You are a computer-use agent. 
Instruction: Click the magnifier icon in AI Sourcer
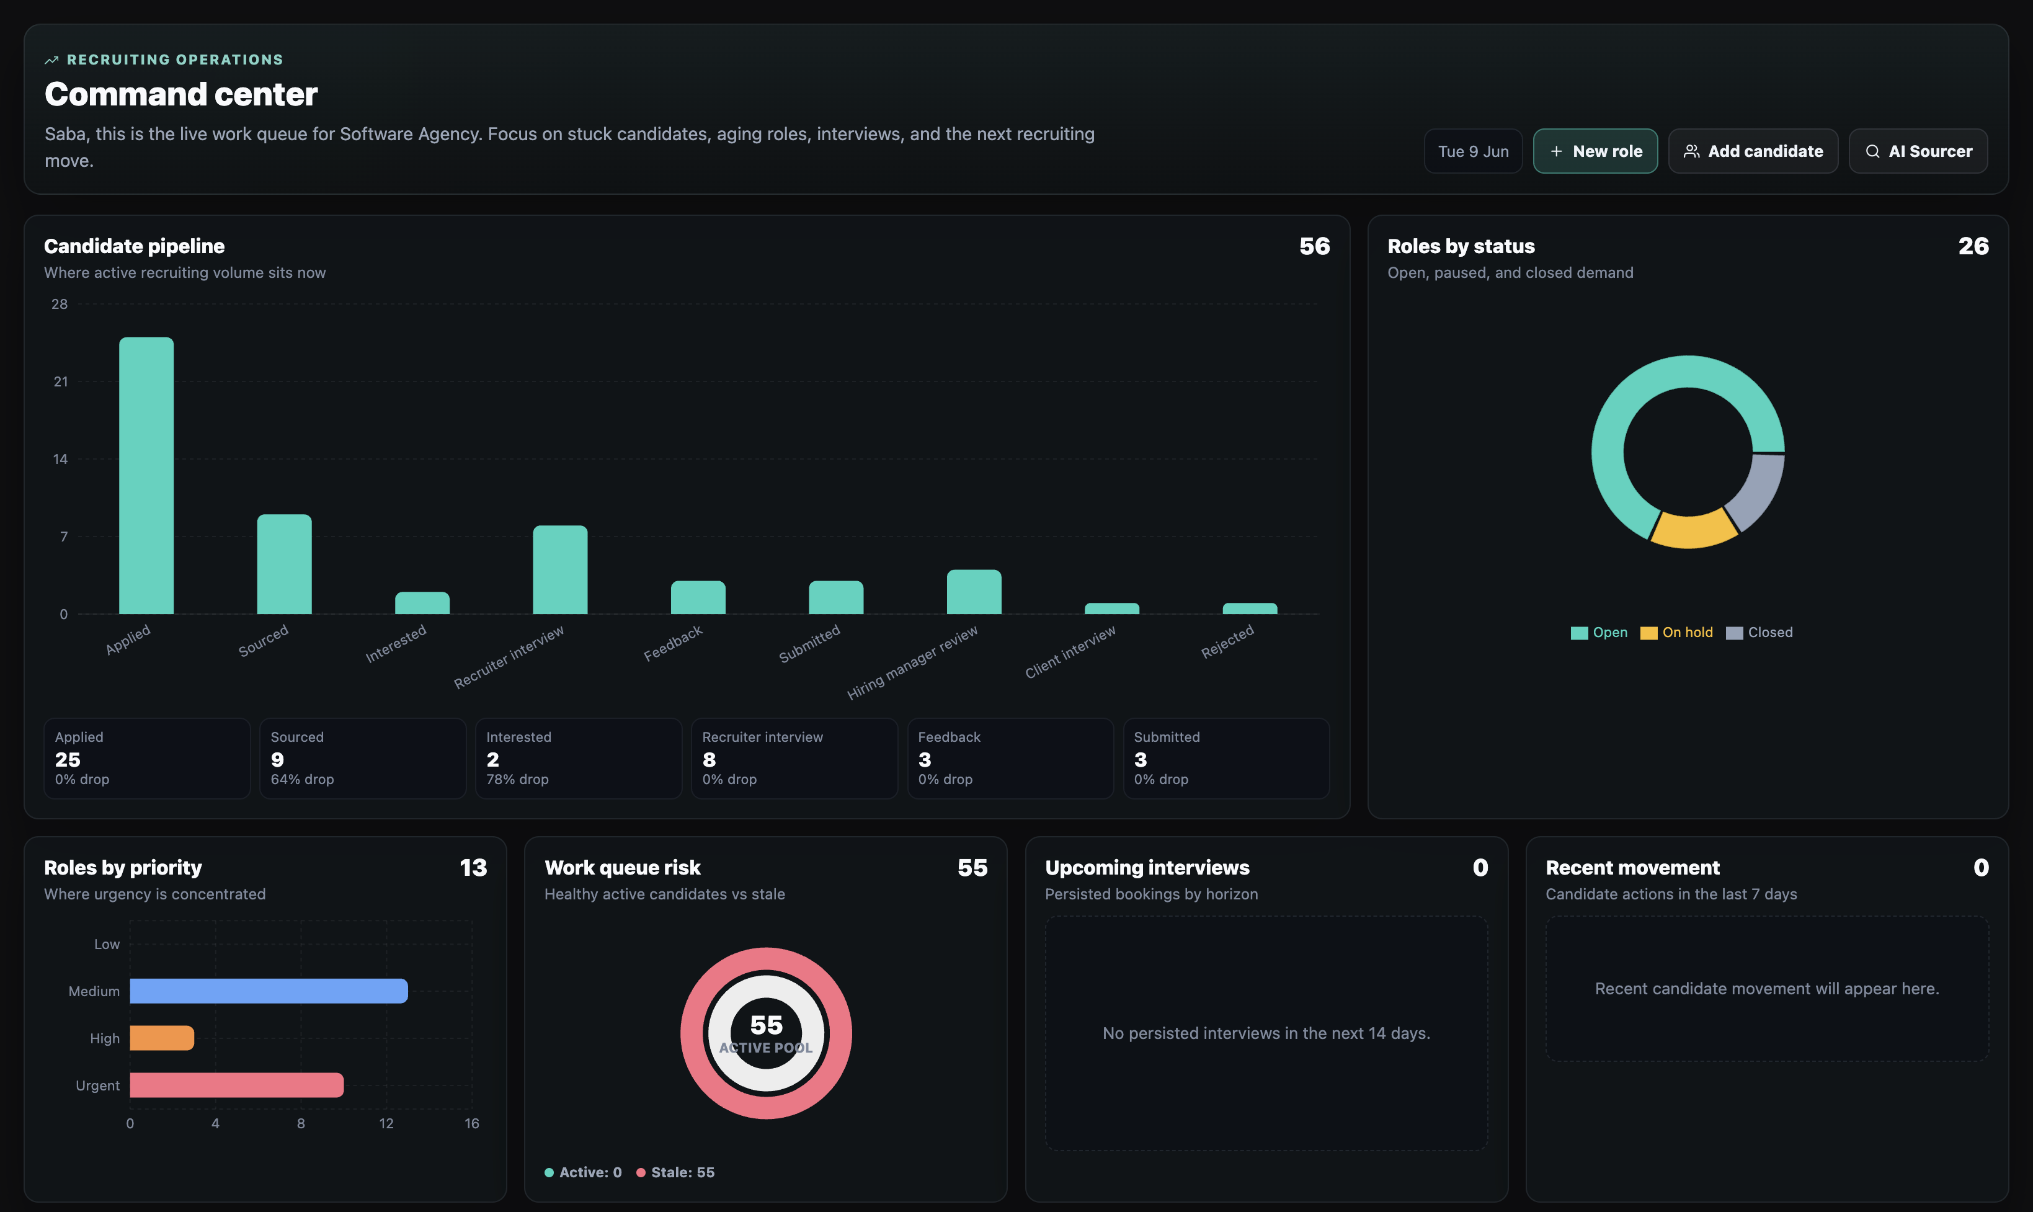point(1873,151)
